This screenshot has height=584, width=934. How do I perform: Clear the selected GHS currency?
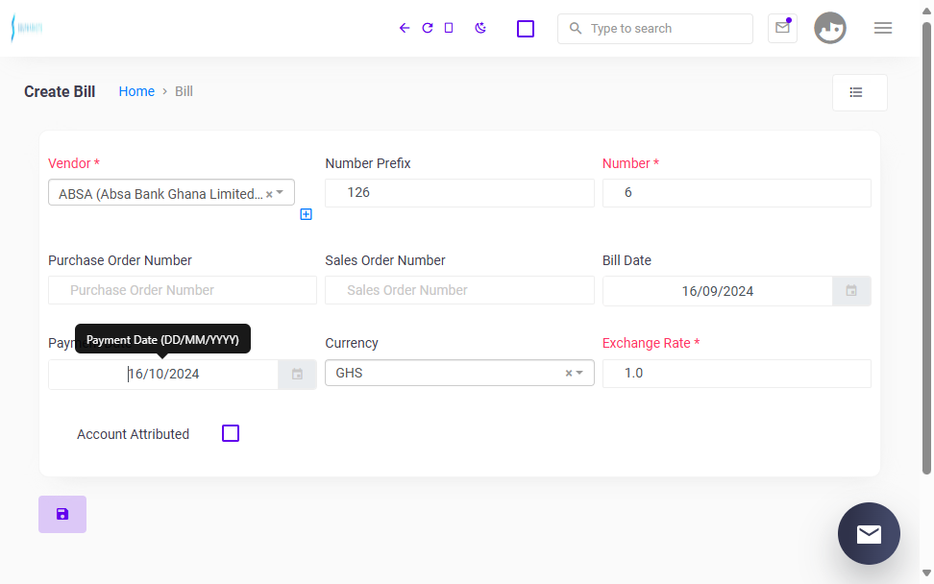click(x=568, y=373)
